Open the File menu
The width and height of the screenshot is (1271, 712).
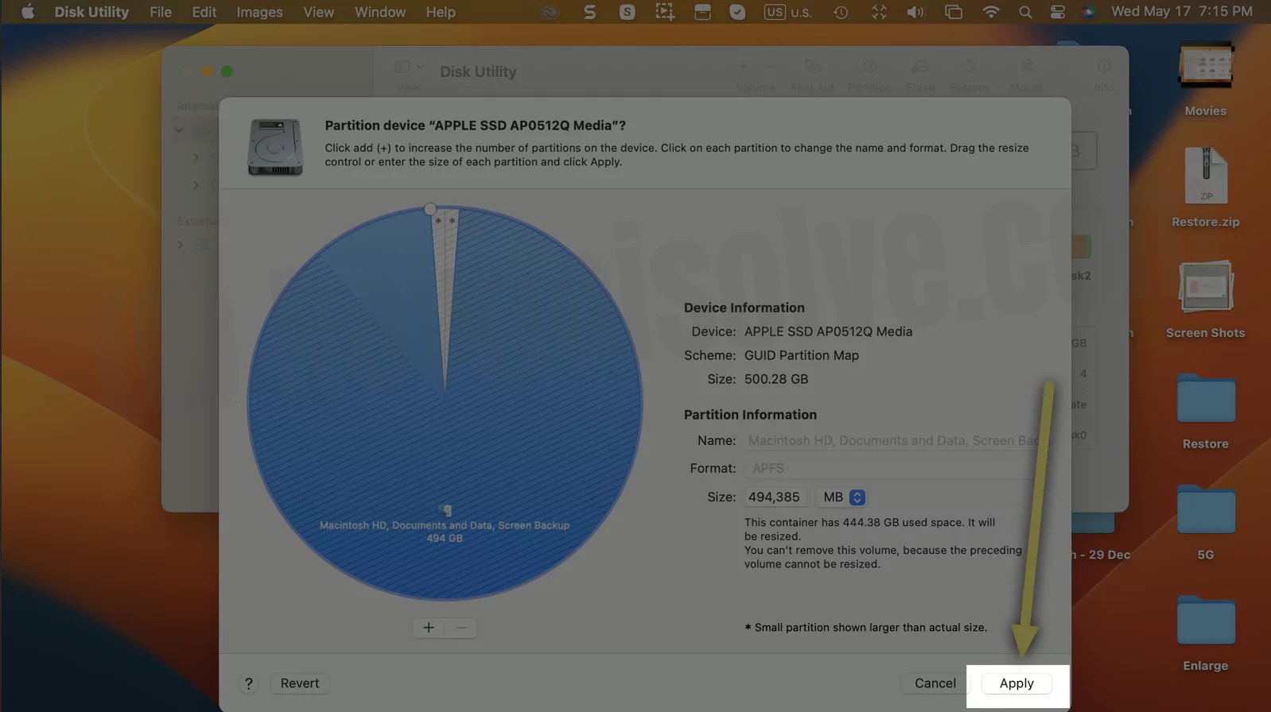(161, 12)
